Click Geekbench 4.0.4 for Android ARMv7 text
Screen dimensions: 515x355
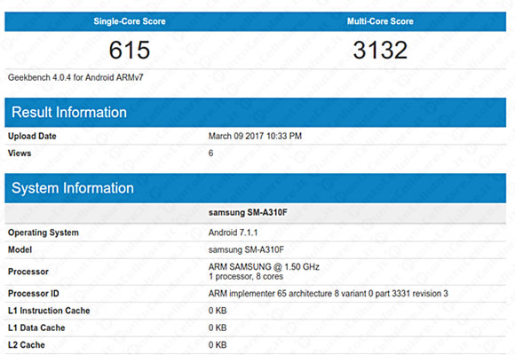(x=75, y=77)
